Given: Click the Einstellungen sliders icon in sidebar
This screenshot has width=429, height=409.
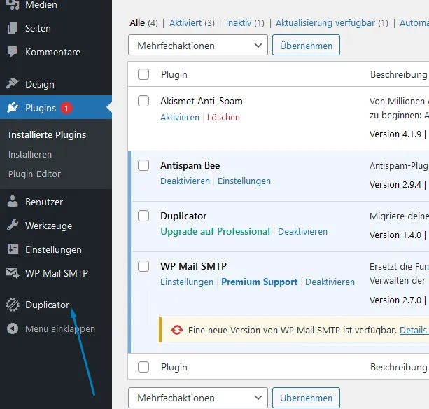Looking at the screenshot, I should pyautogui.click(x=13, y=249).
